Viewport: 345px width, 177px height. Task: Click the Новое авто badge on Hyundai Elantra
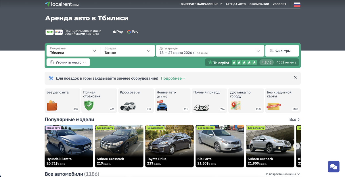(53, 128)
